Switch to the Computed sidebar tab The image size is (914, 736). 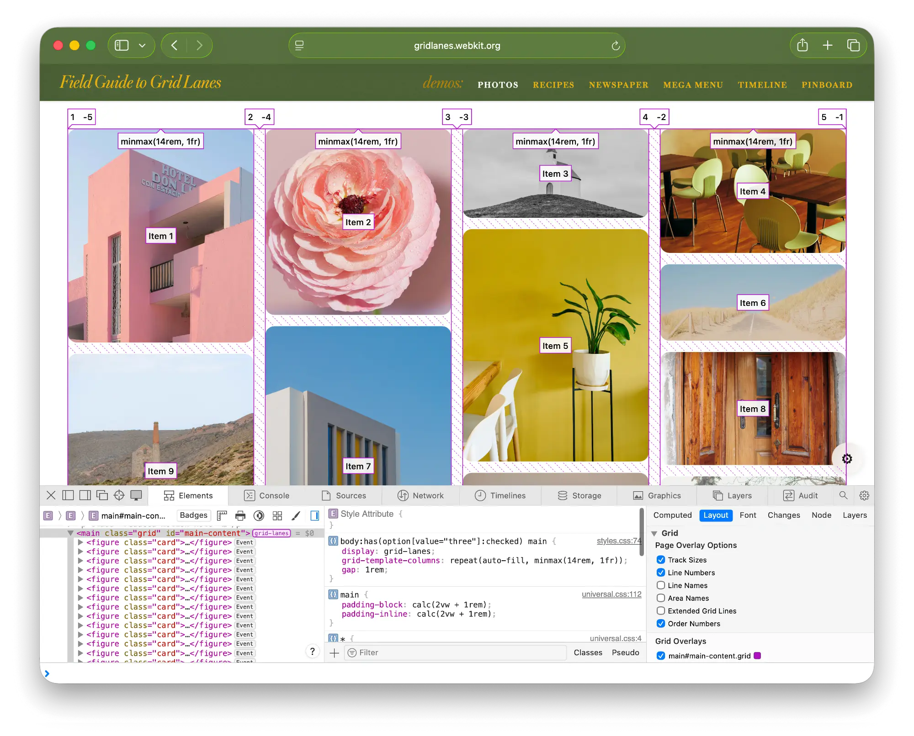tap(672, 515)
